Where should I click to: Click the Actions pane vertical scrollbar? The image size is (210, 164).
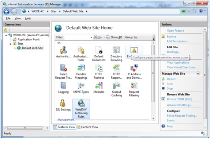(205, 75)
